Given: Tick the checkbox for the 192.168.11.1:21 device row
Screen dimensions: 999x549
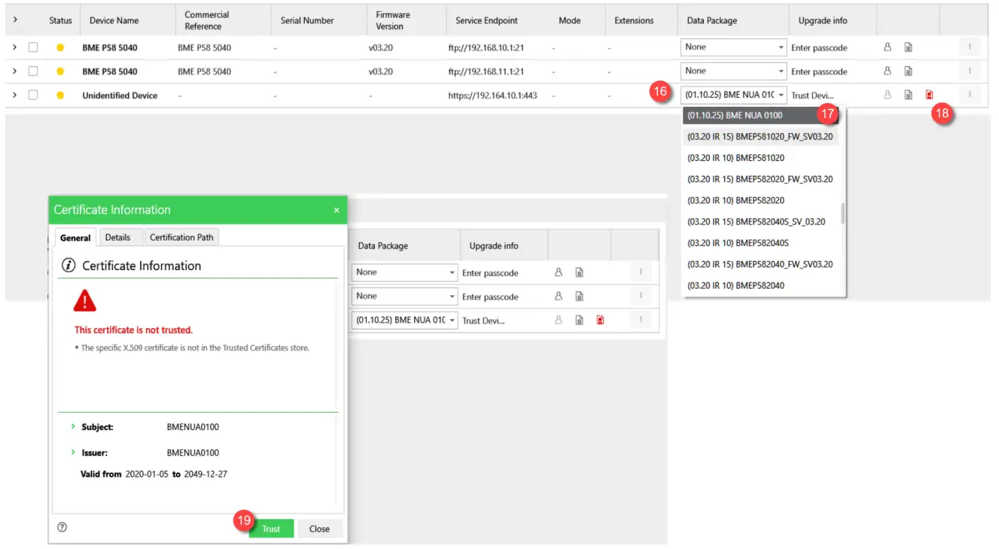Looking at the screenshot, I should (33, 71).
